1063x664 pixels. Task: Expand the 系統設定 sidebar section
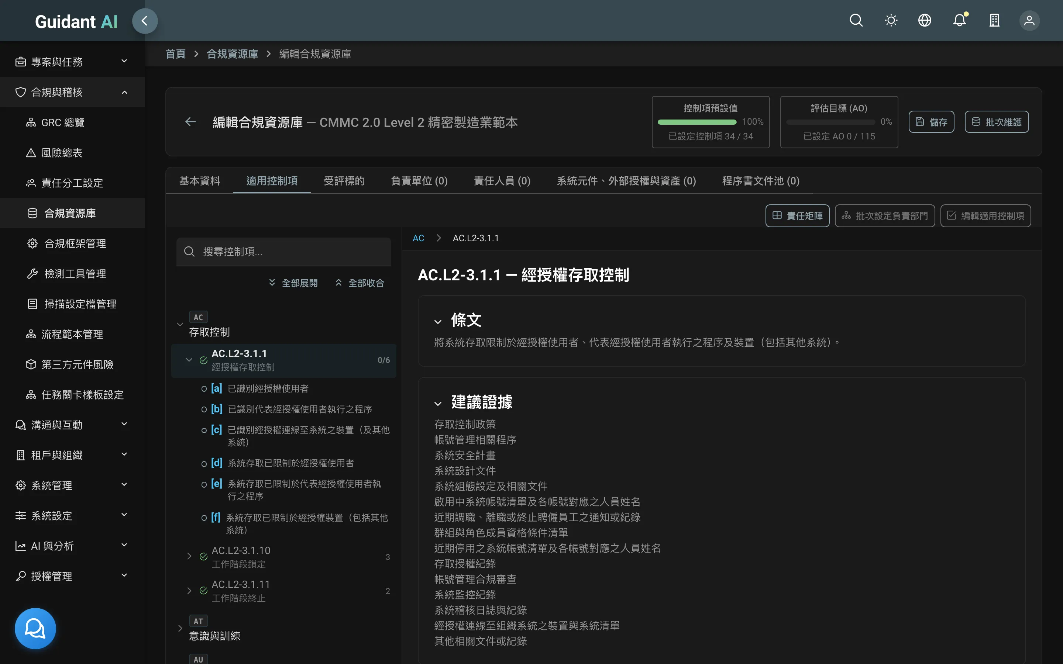72,516
